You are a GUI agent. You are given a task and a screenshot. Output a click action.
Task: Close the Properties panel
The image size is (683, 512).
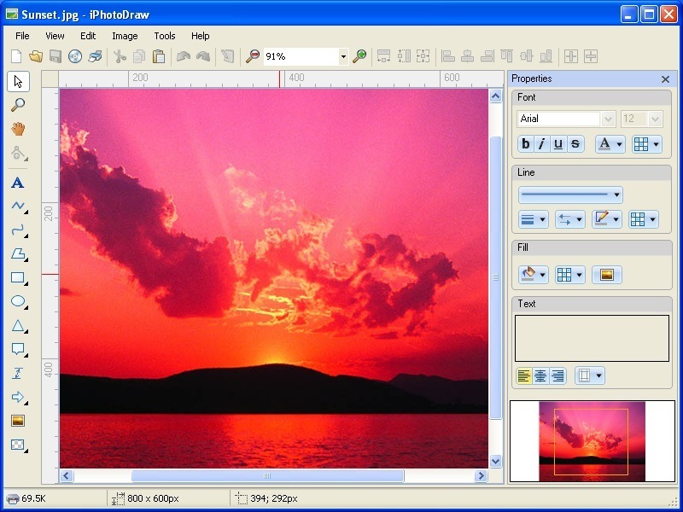pyautogui.click(x=665, y=79)
